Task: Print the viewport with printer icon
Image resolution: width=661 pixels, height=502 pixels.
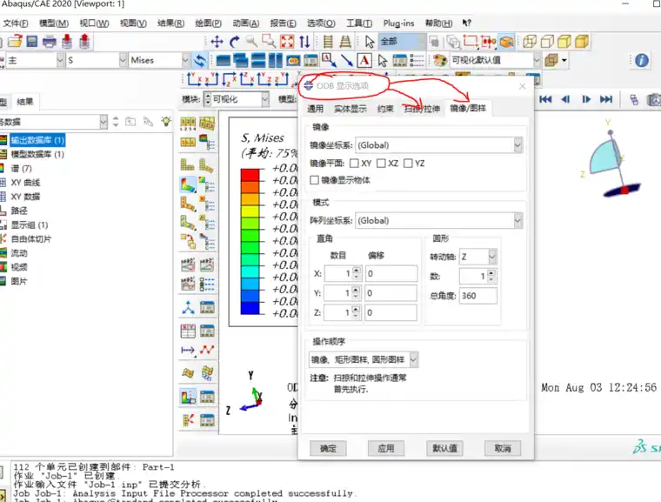Action: tap(50, 42)
